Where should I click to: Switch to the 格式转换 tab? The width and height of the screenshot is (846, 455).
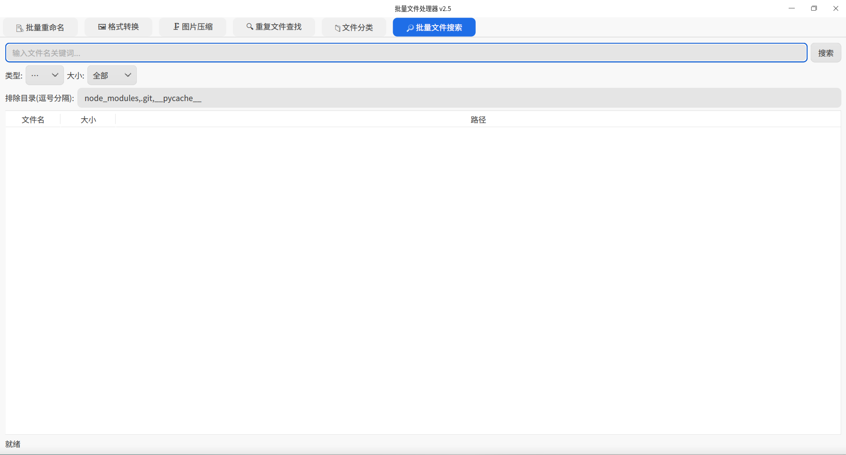point(118,27)
